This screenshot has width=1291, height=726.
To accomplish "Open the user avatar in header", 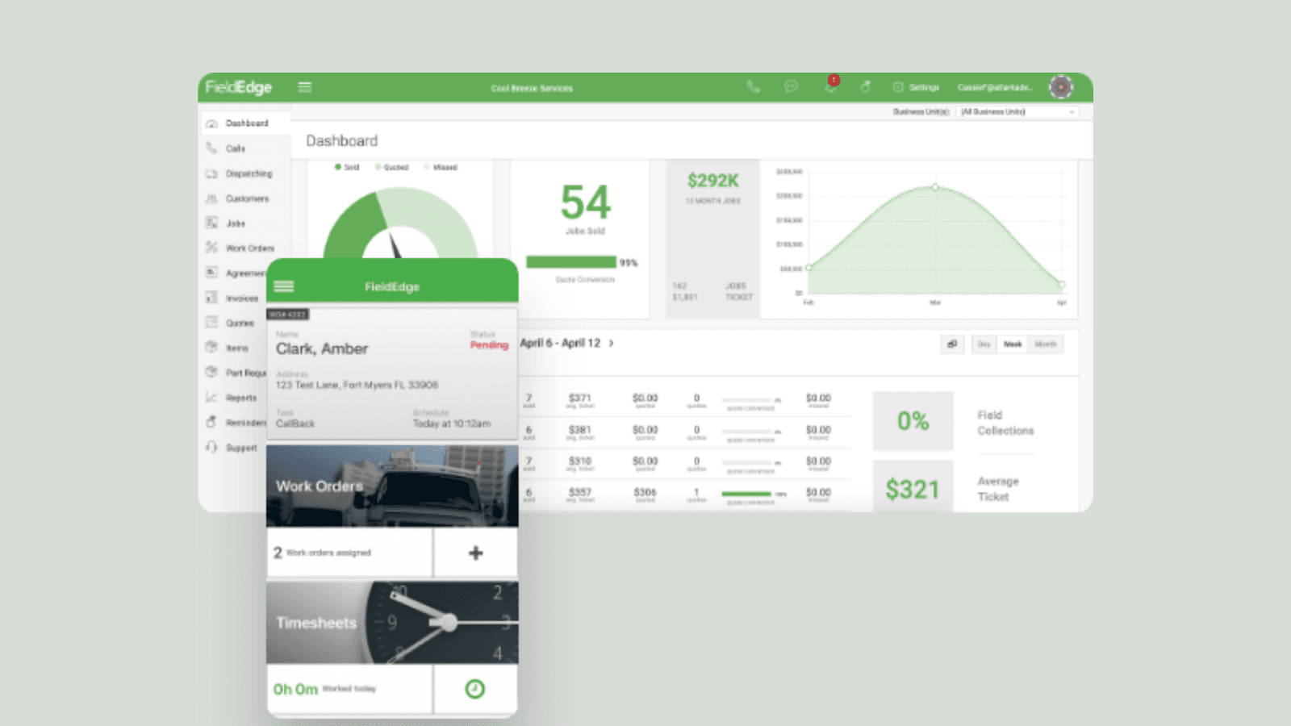I will (x=1061, y=87).
